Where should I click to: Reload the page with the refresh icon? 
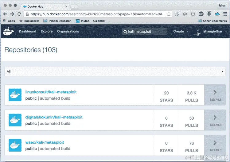(19, 14)
